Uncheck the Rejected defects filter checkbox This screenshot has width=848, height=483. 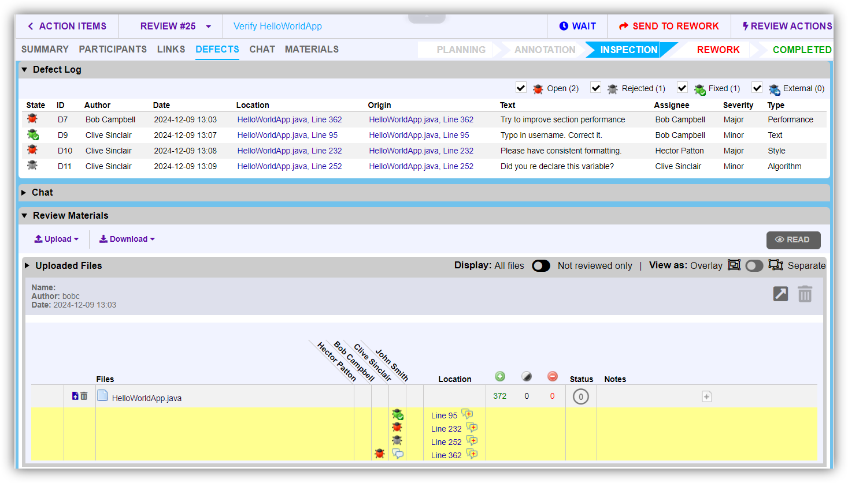coord(595,88)
